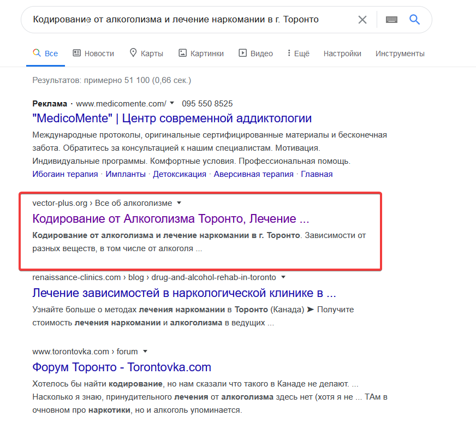Expand dropdown arrow next to medicomente.com ad
This screenshot has height=428, width=476.
172,103
